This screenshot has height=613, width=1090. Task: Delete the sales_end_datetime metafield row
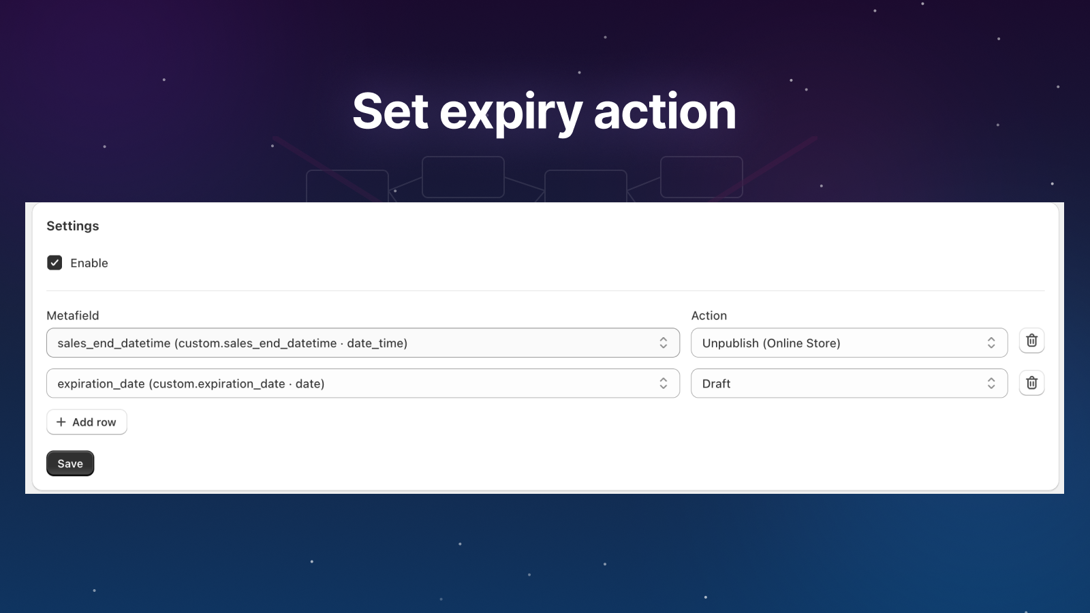point(1031,341)
